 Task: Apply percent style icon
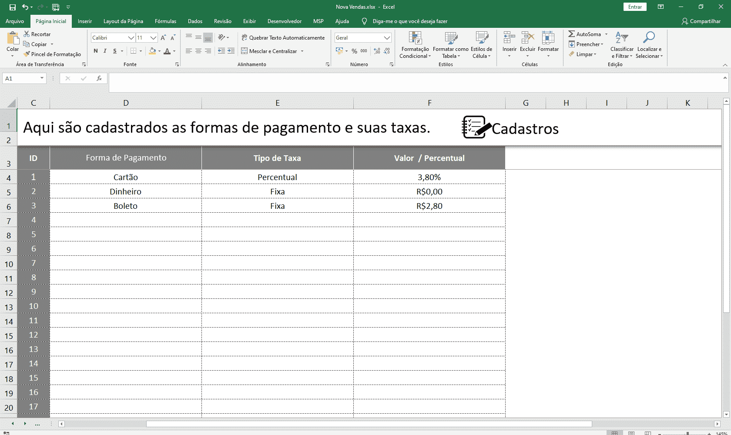tap(355, 51)
